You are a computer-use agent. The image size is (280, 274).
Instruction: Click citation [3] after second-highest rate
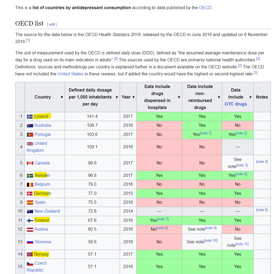pos(255,73)
